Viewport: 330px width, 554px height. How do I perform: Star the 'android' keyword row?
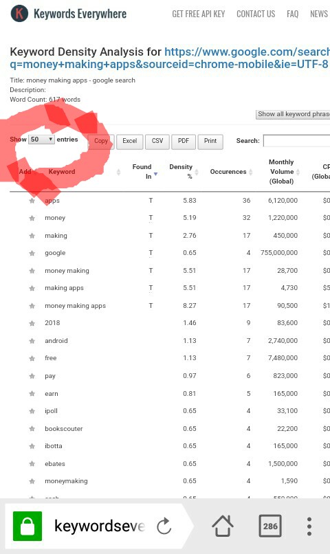32,341
